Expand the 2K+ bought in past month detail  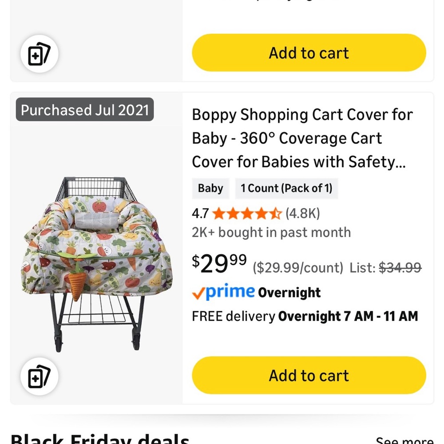(x=271, y=232)
